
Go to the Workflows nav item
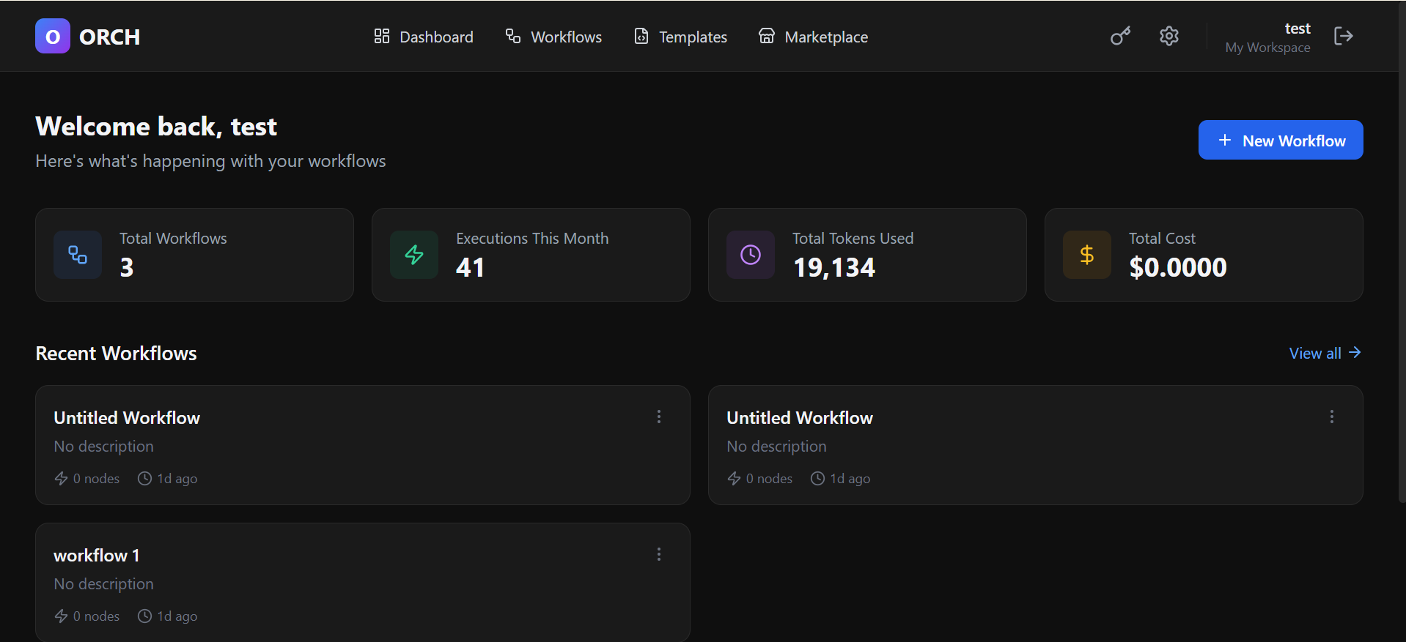click(553, 37)
